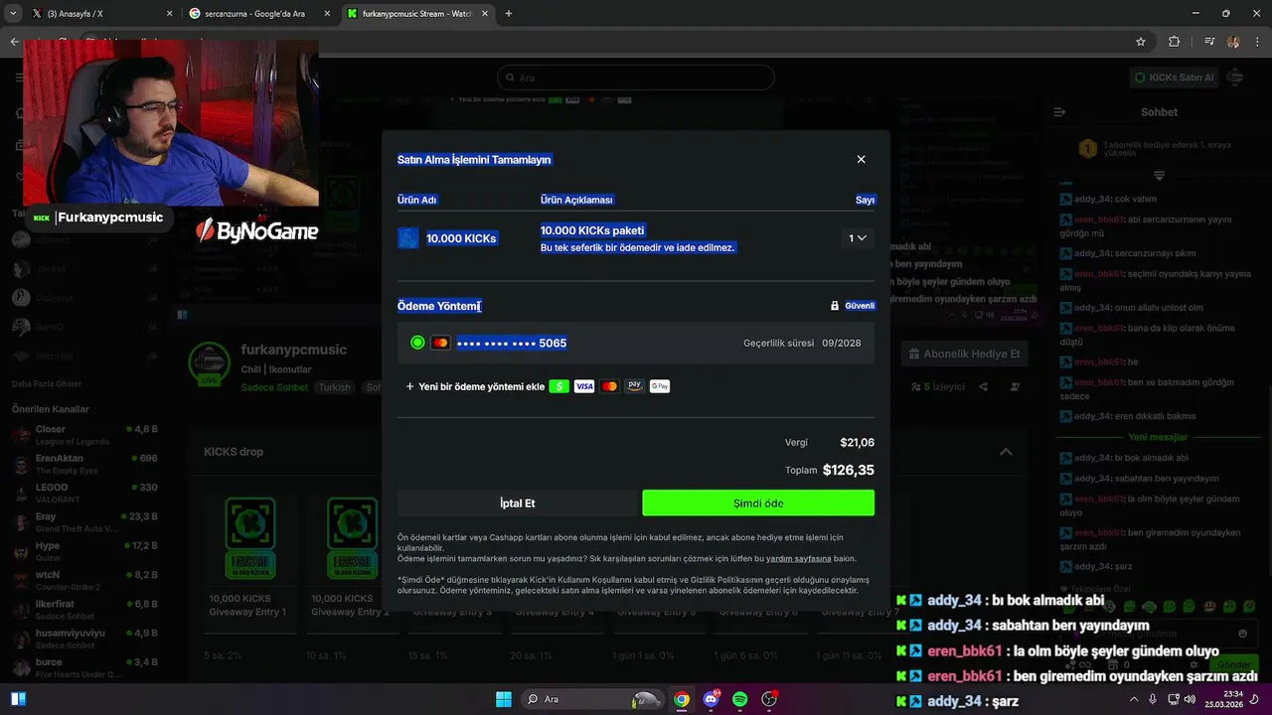This screenshot has height=715, width=1272.
Task: Click the chat 'Gönder' send button
Action: (1234, 664)
